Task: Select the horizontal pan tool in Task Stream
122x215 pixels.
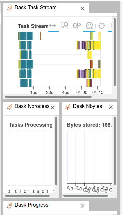Action: point(53,26)
